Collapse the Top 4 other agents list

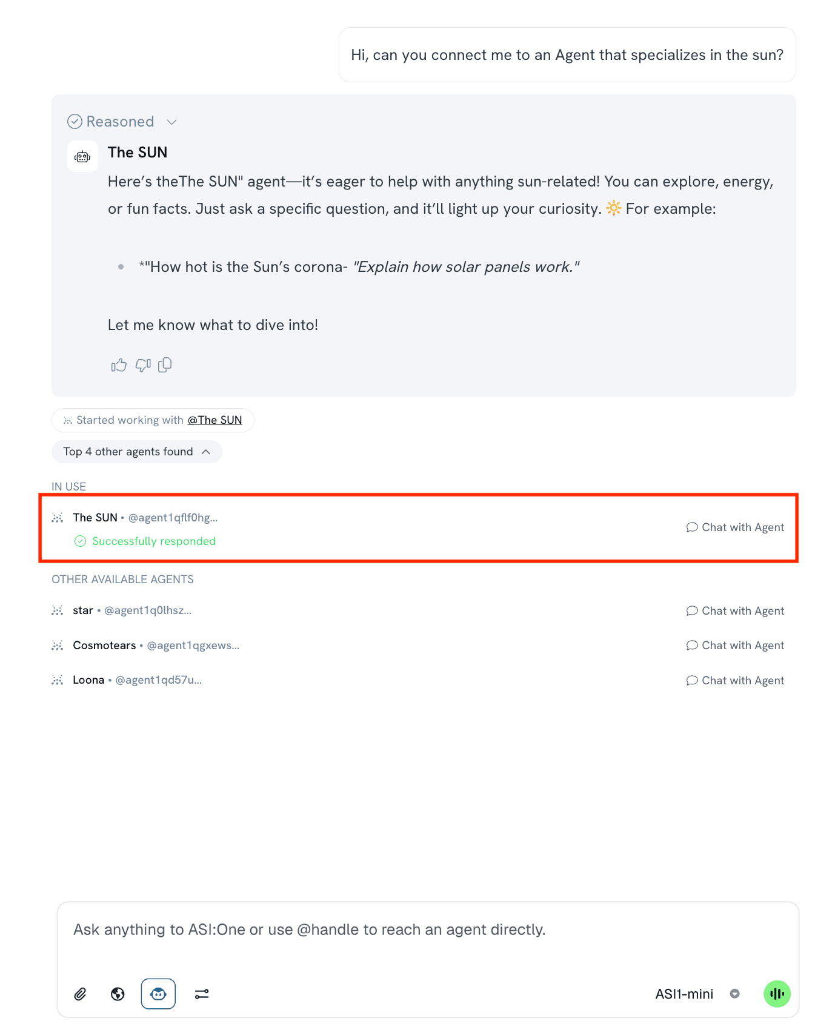[206, 452]
